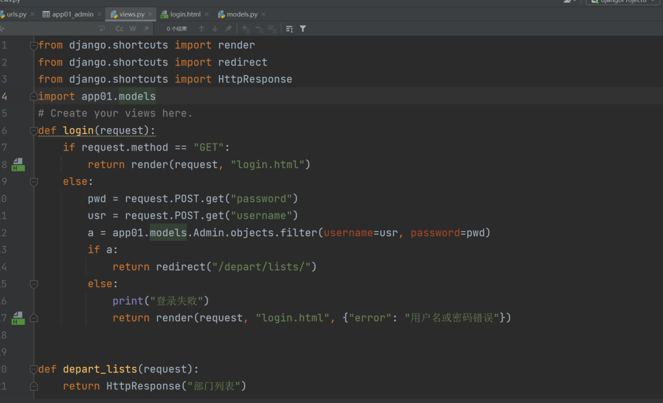Open the run configuration dropdown
Viewport: 663px width, 403px height.
click(x=622, y=2)
